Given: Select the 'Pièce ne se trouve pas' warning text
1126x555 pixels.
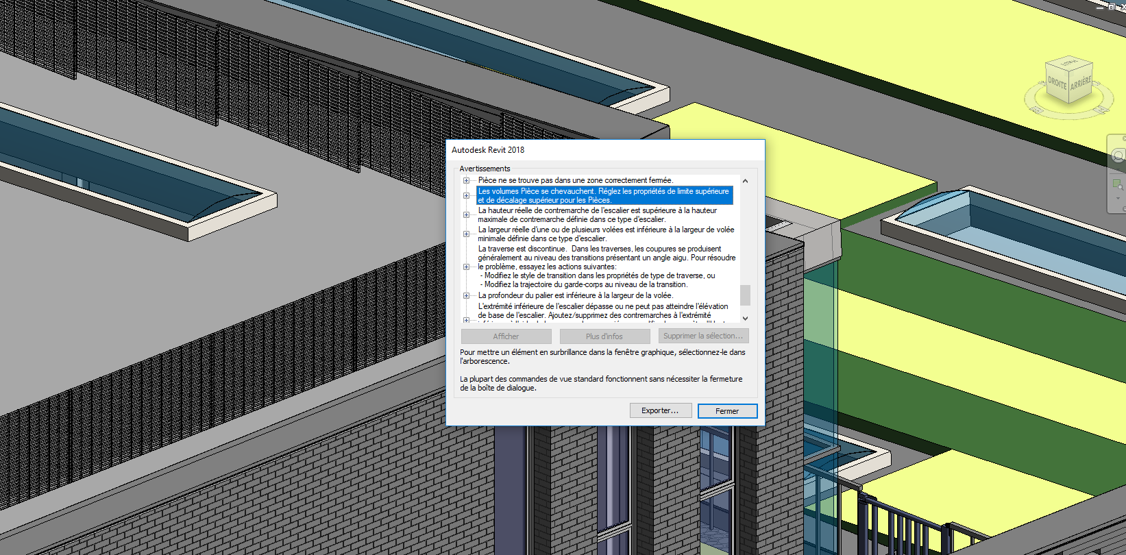Looking at the screenshot, I should coord(575,181).
